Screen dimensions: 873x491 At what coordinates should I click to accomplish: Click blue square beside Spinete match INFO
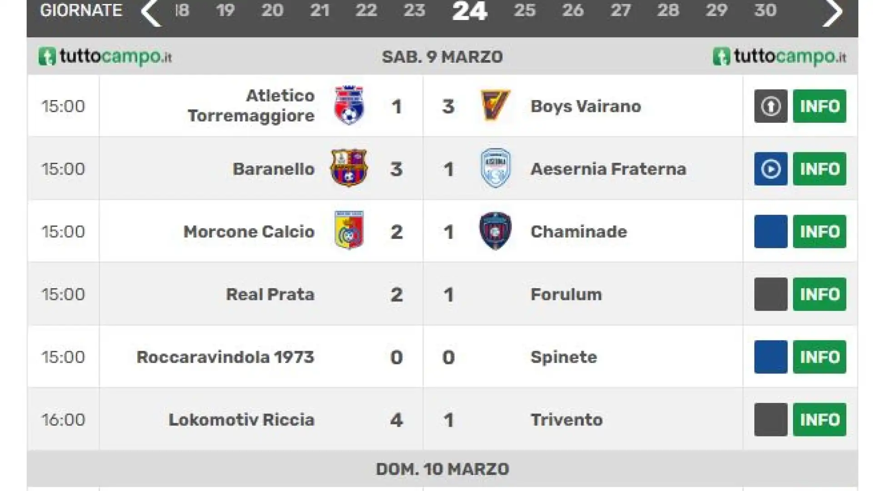[x=771, y=357]
